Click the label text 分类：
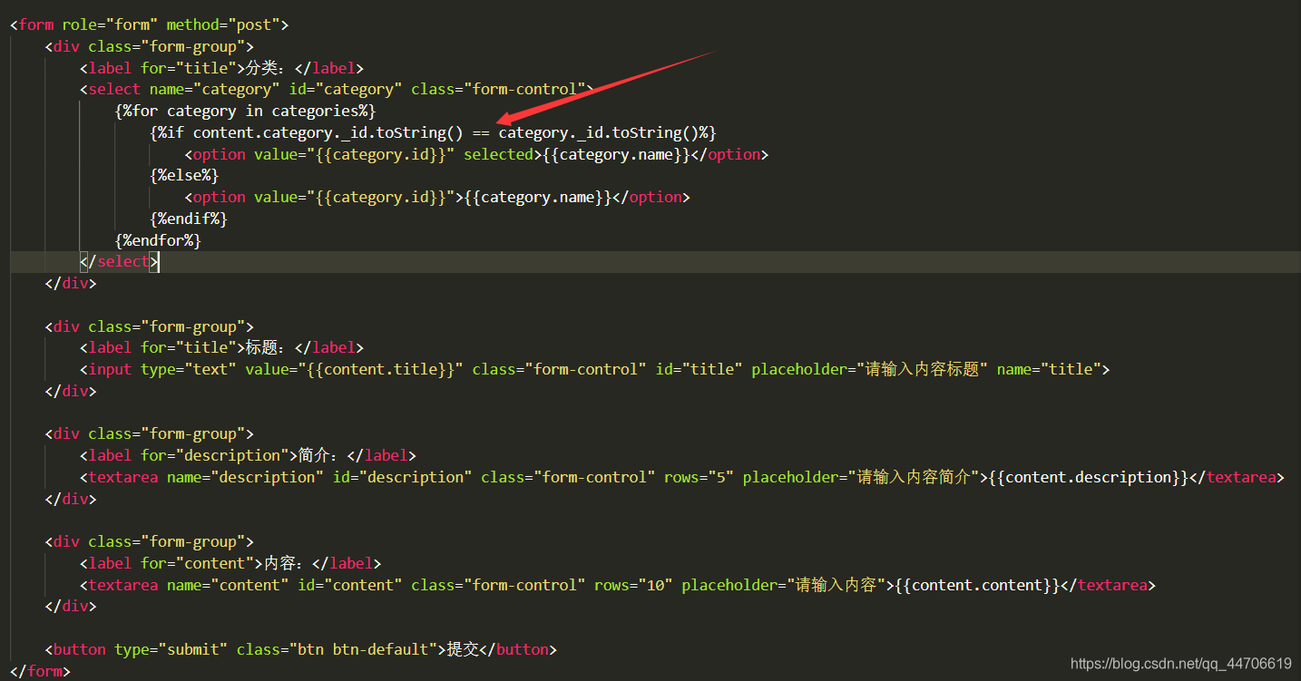 [264, 68]
